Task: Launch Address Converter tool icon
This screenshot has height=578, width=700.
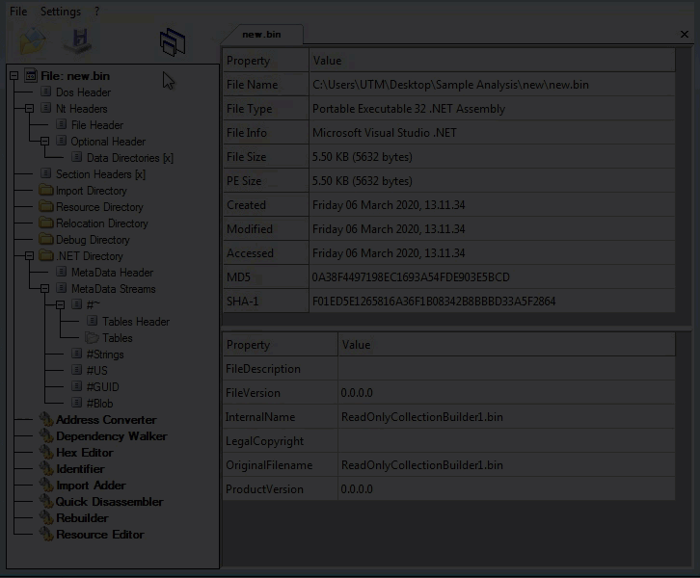Action: [46, 419]
